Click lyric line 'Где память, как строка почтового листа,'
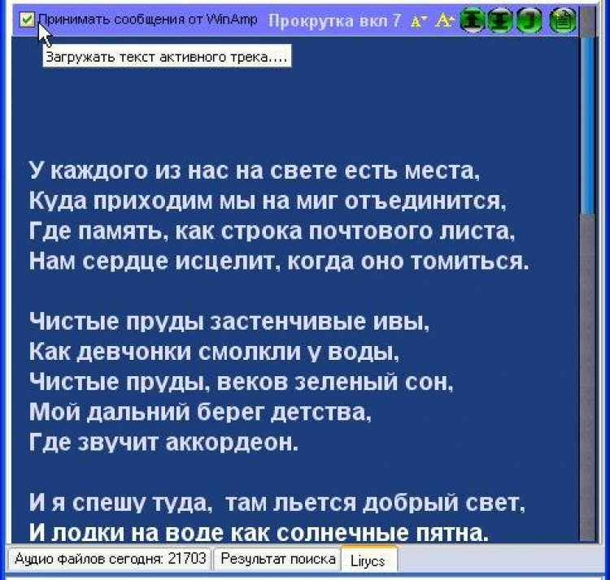 click(x=272, y=232)
